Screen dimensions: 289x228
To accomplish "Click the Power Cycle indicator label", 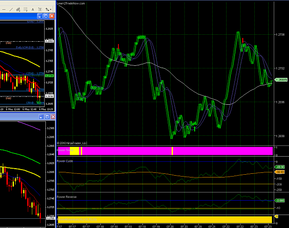I will pos(65,161).
